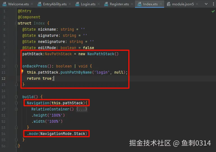Click the .height('100%') call
Screen dimensions: 216x152
click(x=48, y=115)
